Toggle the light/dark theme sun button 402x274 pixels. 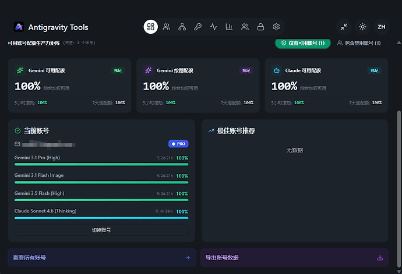[x=362, y=27]
